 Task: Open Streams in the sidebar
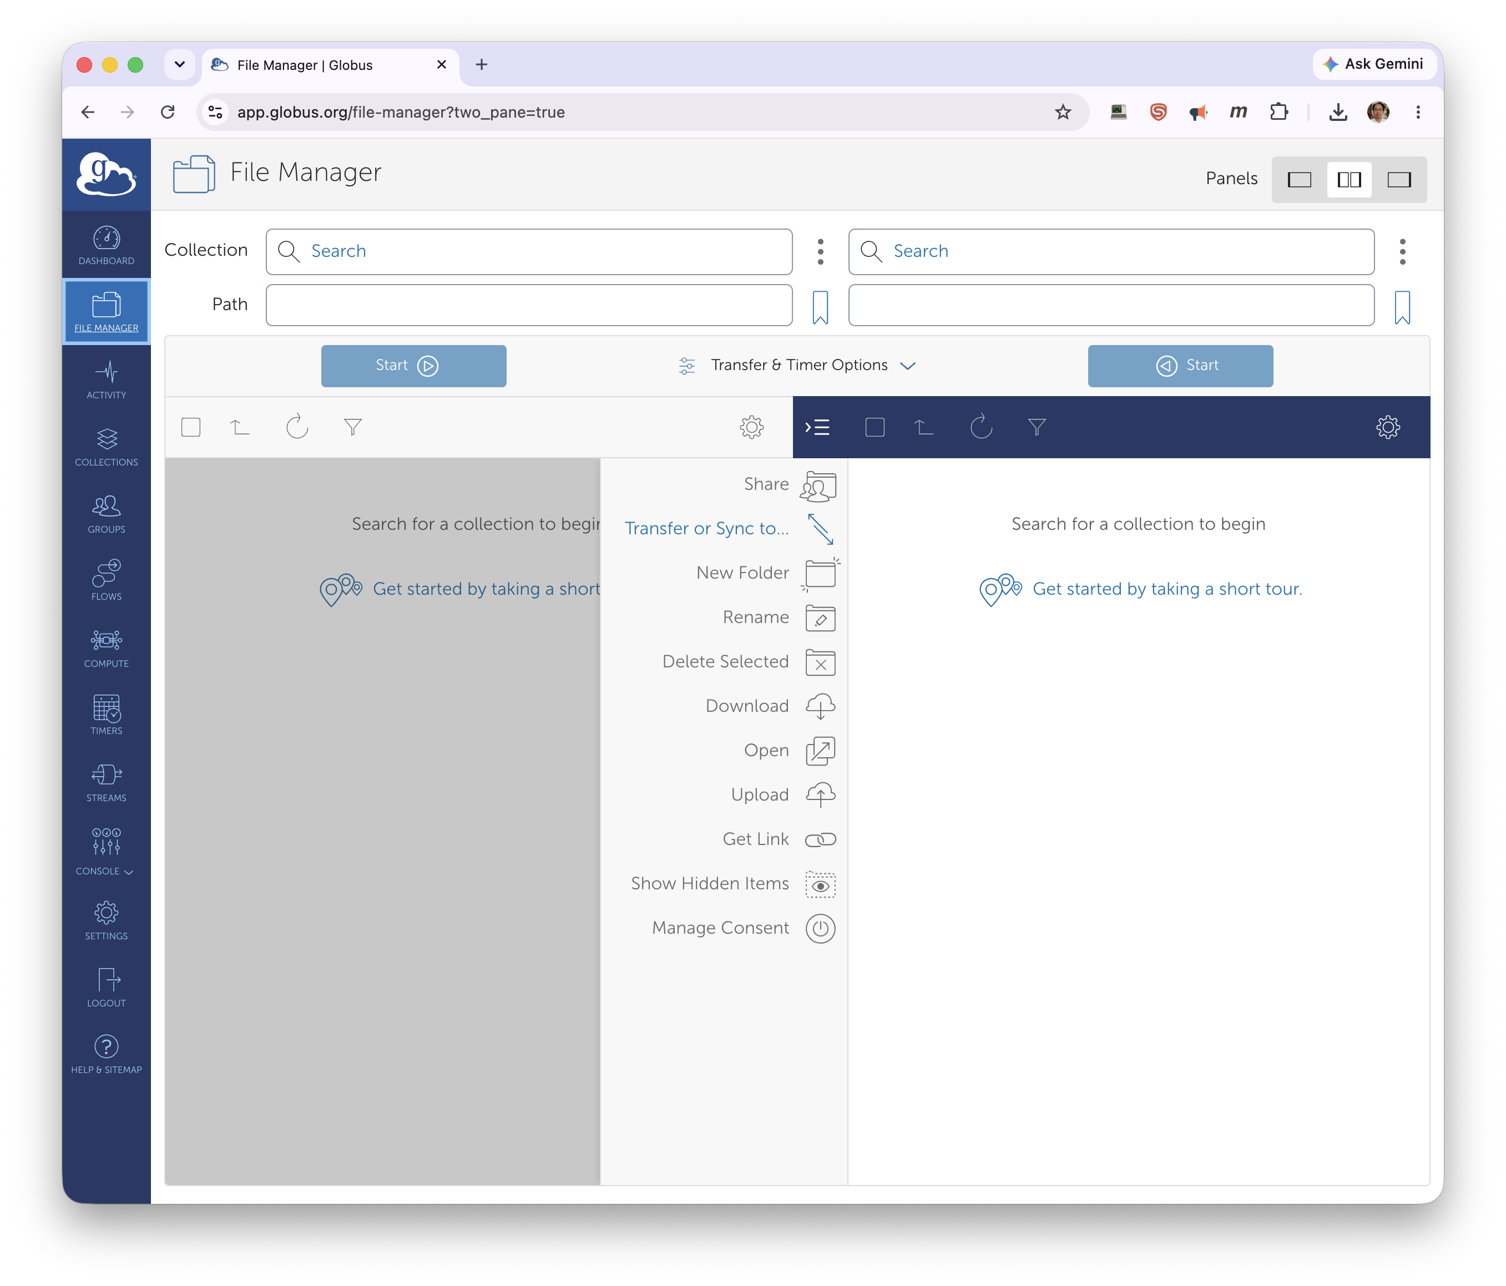pos(106,782)
